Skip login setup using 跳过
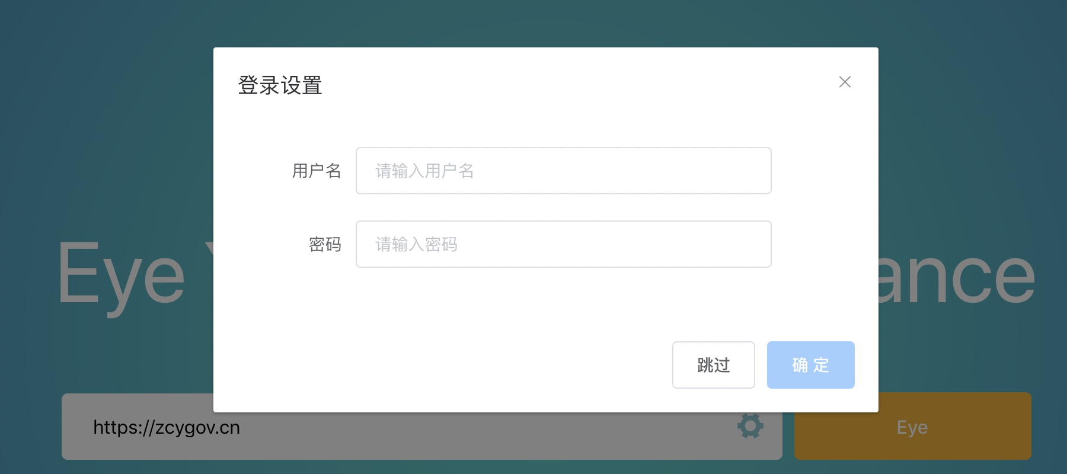The width and height of the screenshot is (1067, 474). click(713, 365)
